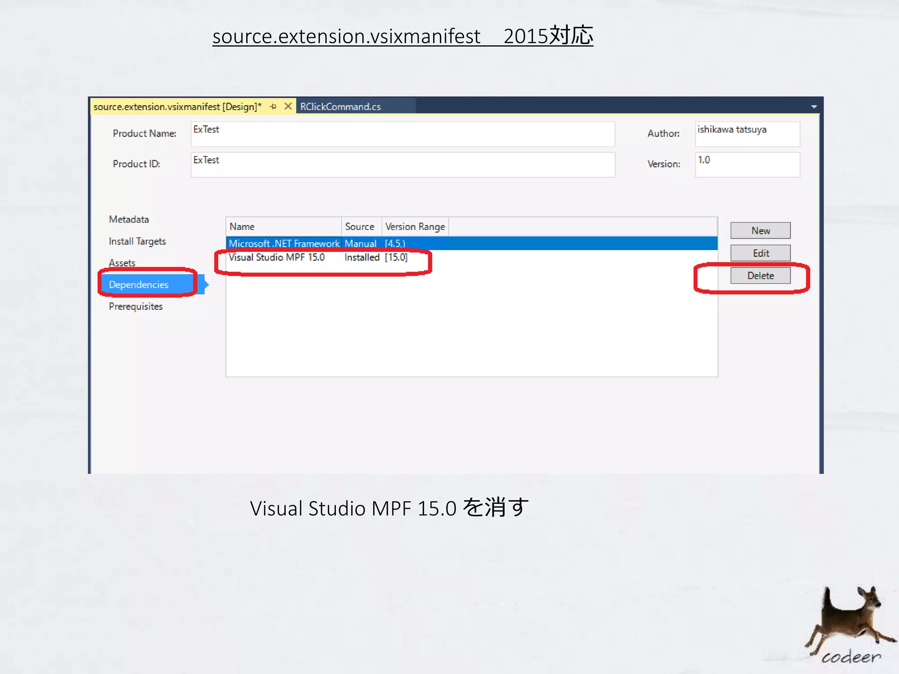Click the Delete dependency button
Viewport: 899px width, 674px height.
pyautogui.click(x=760, y=276)
